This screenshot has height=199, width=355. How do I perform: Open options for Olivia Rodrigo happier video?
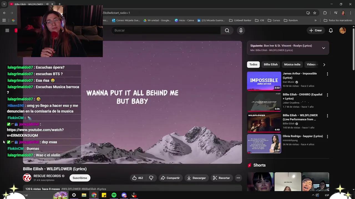[x=327, y=137]
